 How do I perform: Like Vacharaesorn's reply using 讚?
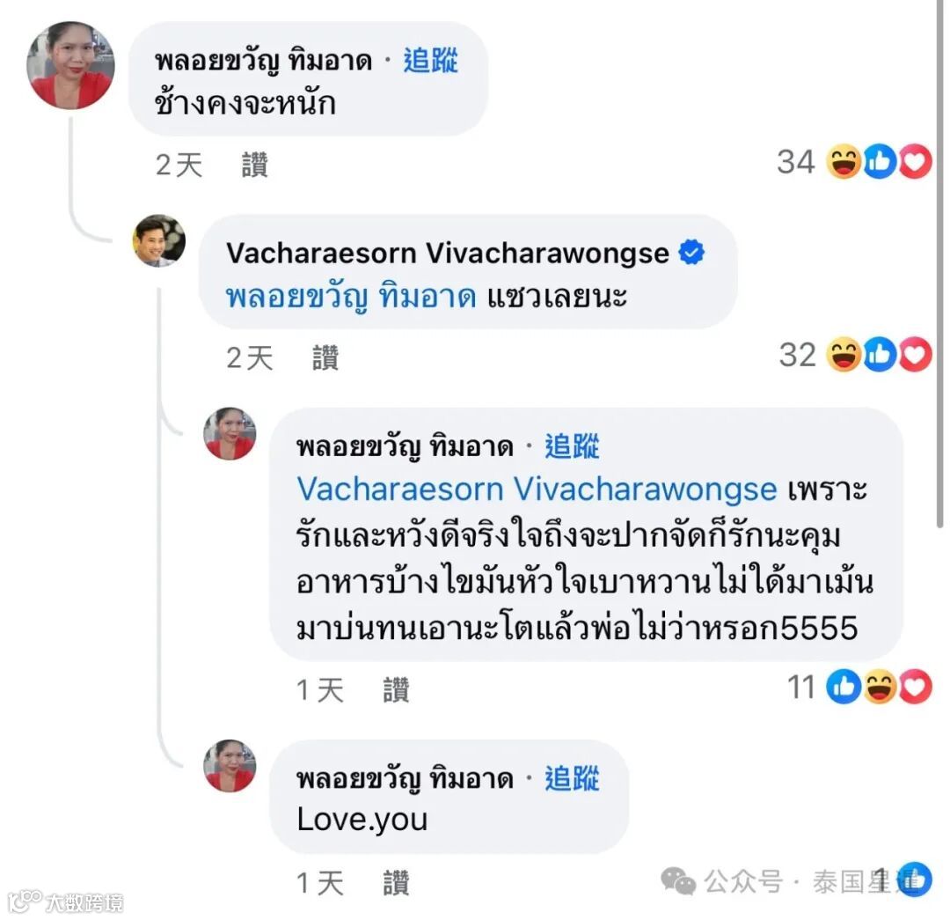pos(325,357)
